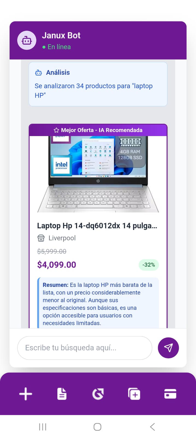Image resolution: width=196 pixels, height=438 pixels.
Task: Tap the small robot icon beside Análisis
Action: click(39, 73)
